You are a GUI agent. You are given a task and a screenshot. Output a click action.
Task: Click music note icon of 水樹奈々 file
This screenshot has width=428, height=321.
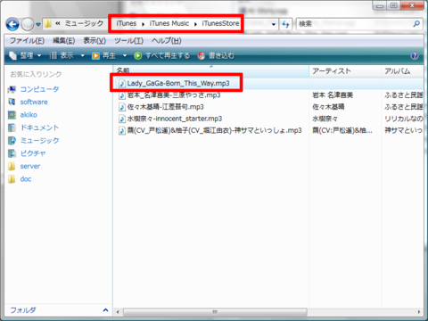click(x=122, y=119)
